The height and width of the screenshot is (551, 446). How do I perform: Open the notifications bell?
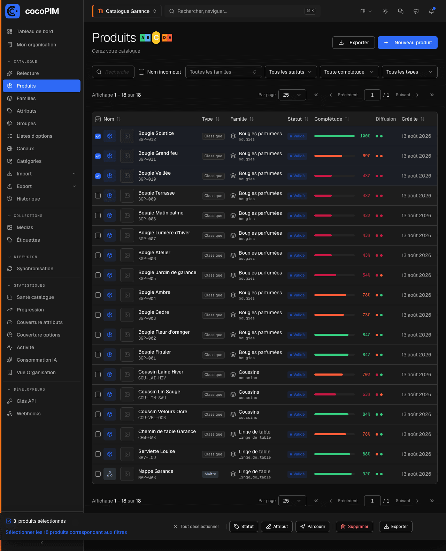[x=431, y=11]
